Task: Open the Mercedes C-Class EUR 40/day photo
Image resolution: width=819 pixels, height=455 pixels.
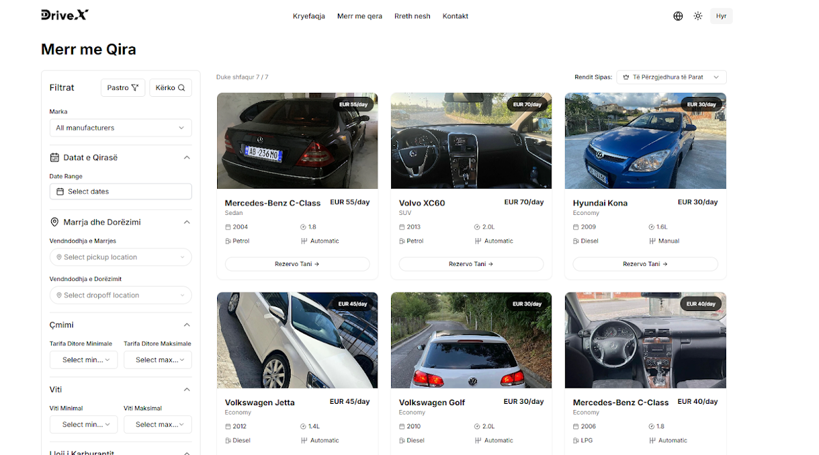Action: (x=646, y=340)
